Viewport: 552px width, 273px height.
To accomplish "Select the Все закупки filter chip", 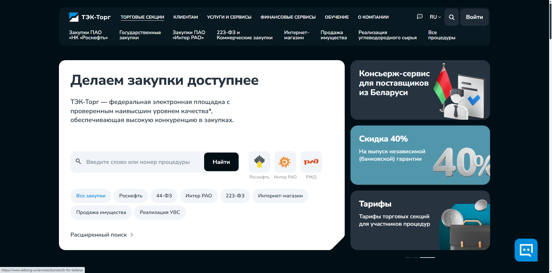I will (91, 196).
